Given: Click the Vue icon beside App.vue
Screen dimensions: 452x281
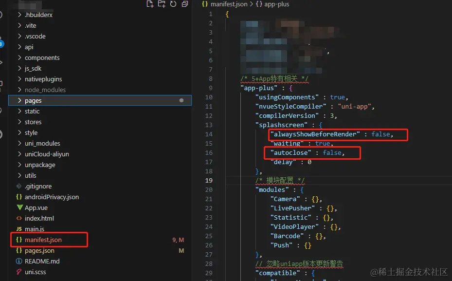Looking at the screenshot, I should (19, 207).
